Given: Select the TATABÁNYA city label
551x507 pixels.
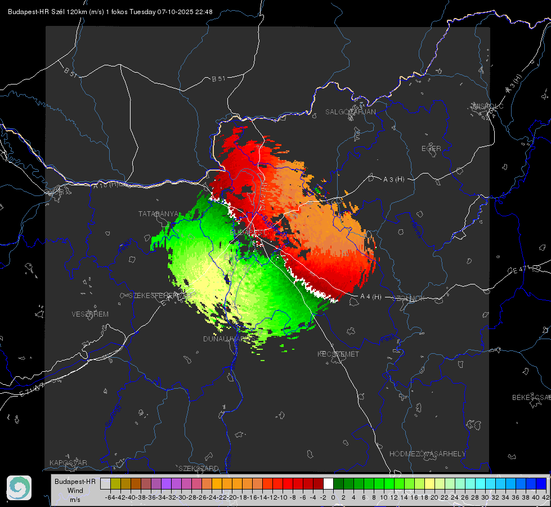Looking at the screenshot, I should click(159, 214).
